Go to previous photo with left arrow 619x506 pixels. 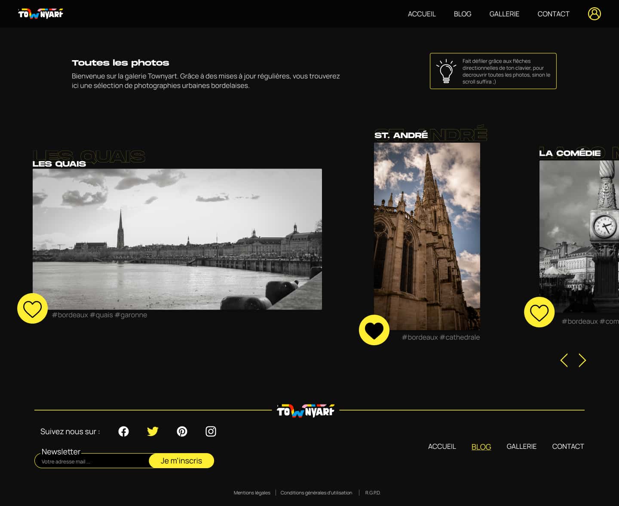point(564,360)
